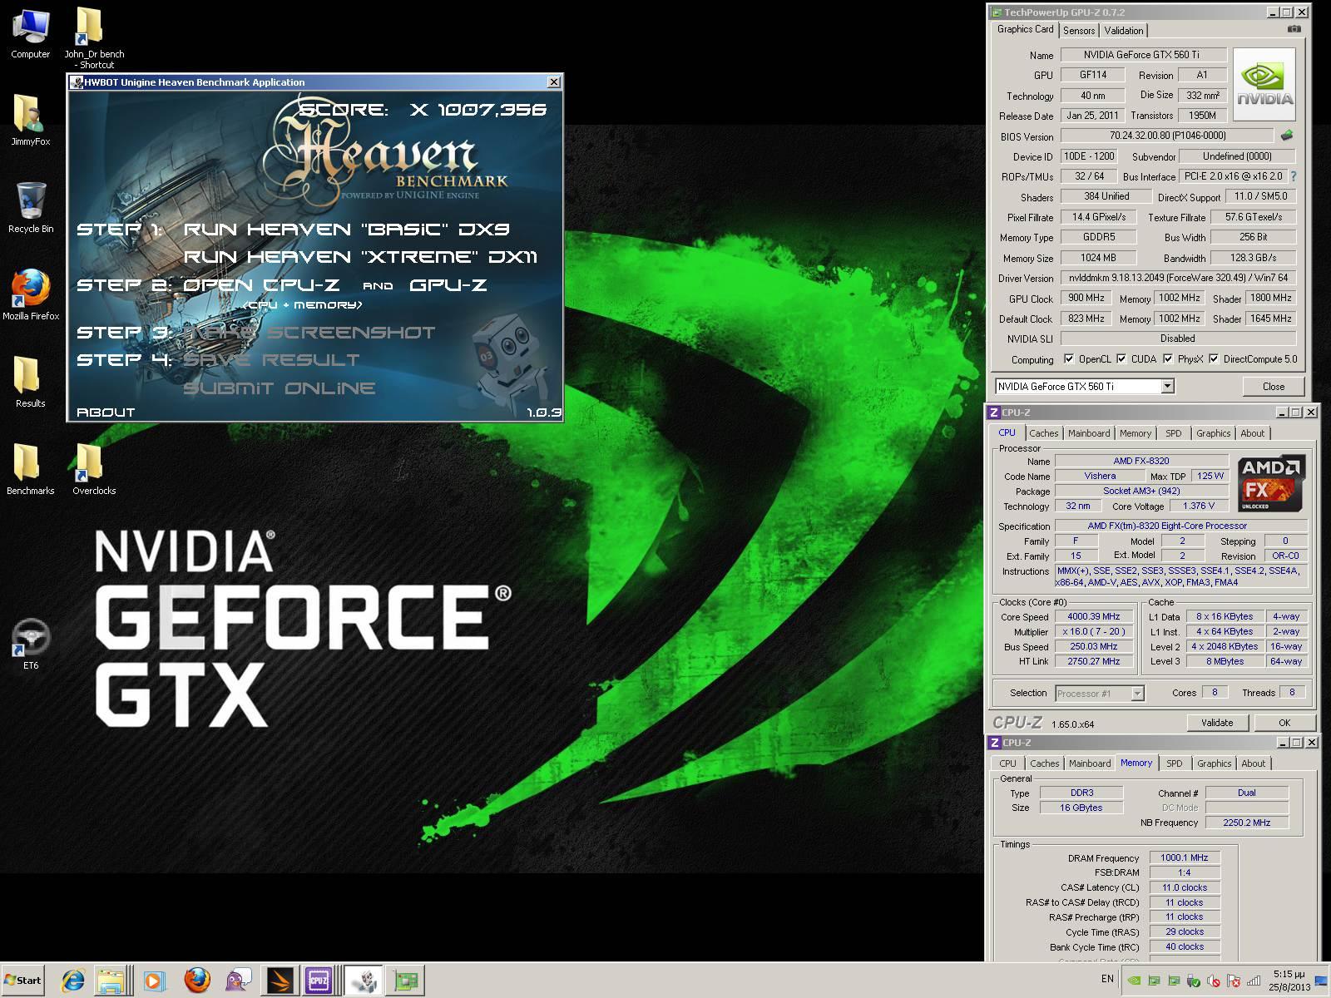This screenshot has width=1331, height=998.
Task: Open the JimmyFox user folder
Action: pos(31,121)
